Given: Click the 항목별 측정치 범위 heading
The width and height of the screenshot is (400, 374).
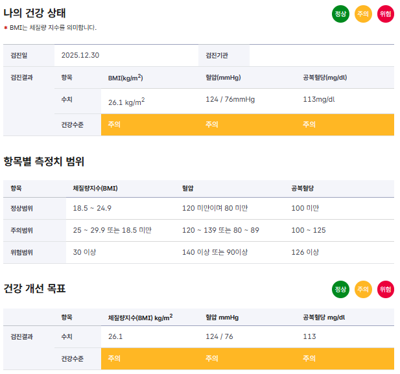Looking at the screenshot, I should pos(44,161).
